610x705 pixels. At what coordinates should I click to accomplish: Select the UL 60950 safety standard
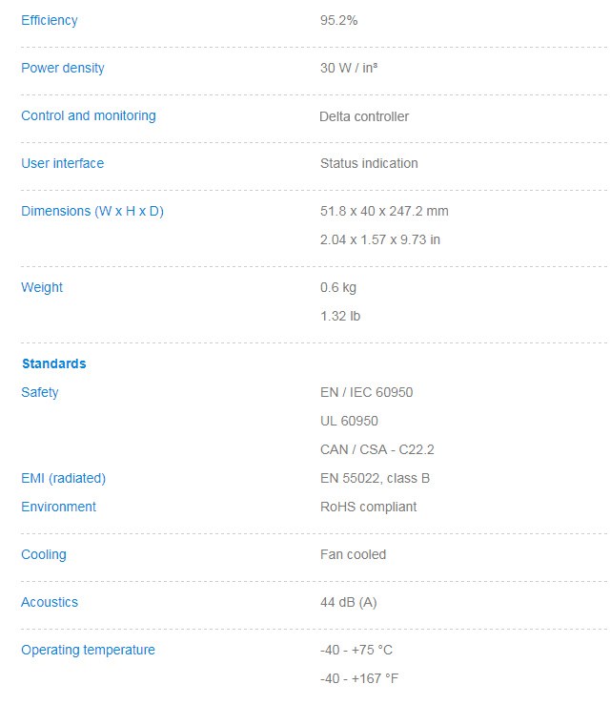pos(349,421)
